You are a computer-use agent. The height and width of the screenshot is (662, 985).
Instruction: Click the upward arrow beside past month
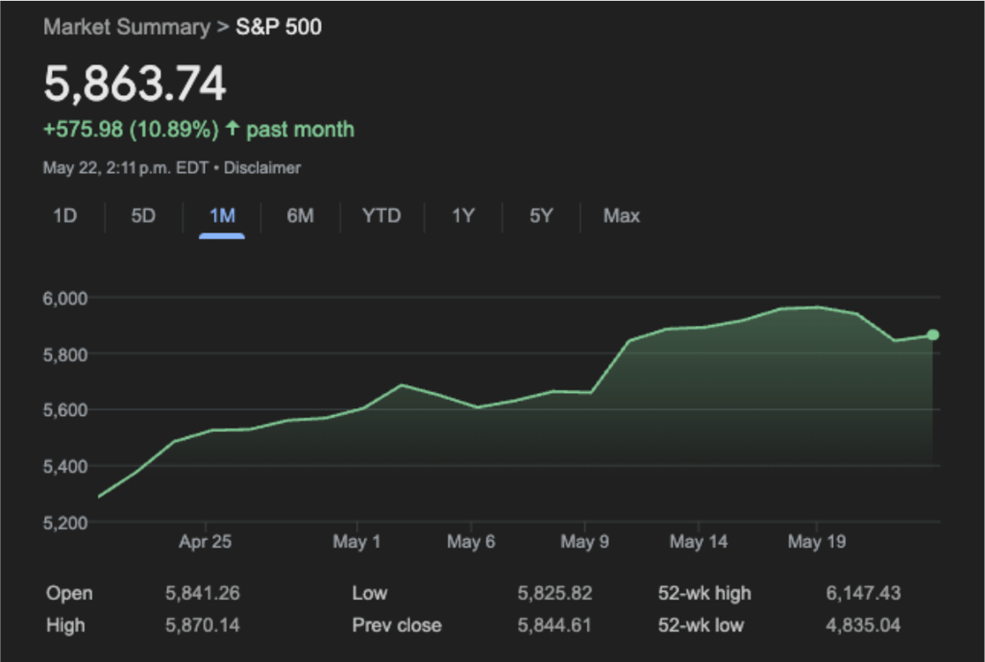tap(232, 128)
